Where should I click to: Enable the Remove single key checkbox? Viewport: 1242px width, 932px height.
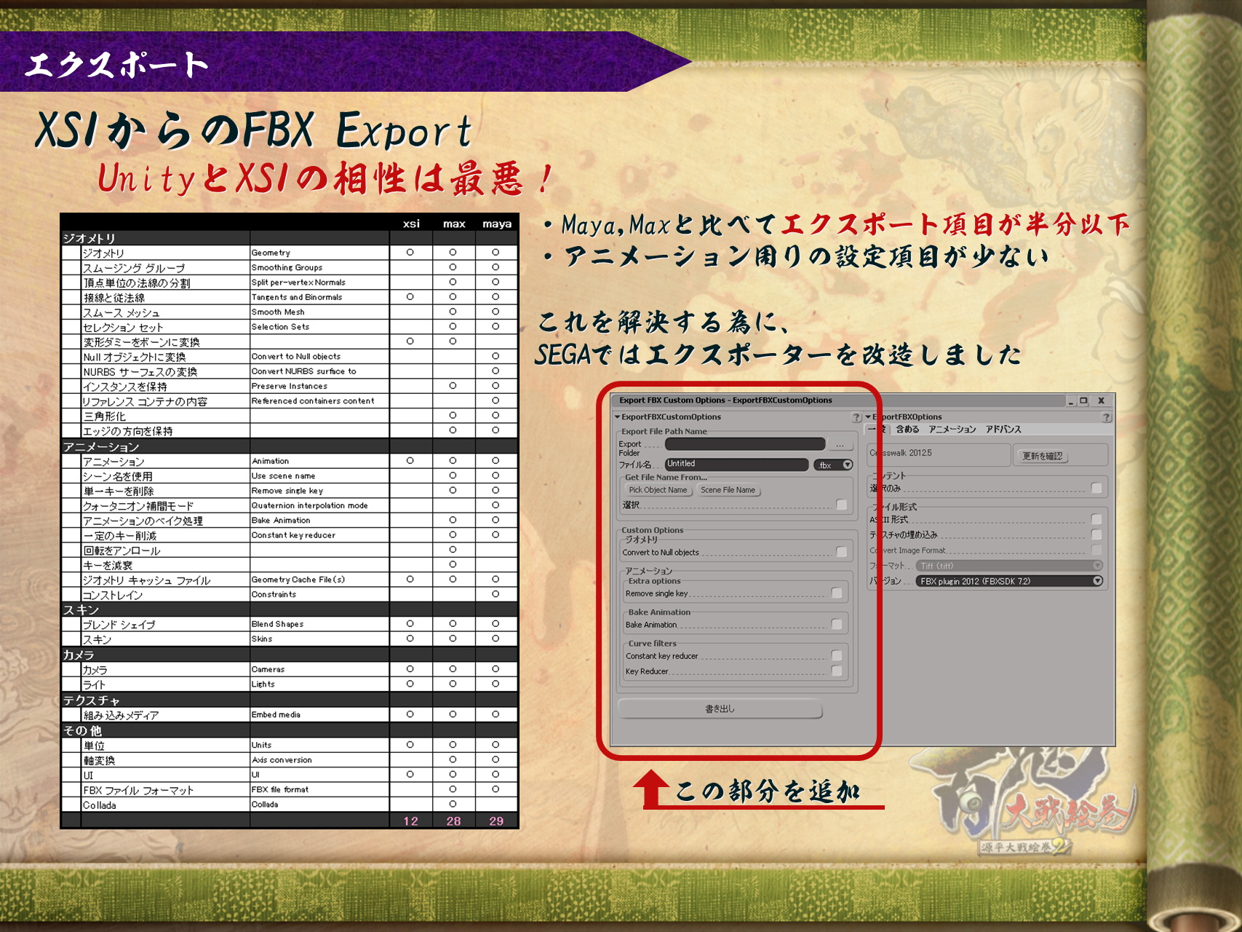pos(837,593)
